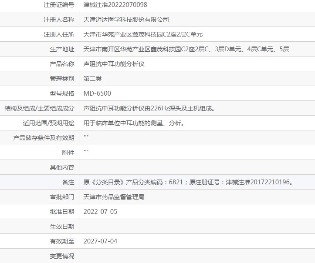This screenshot has width=315, height=263.
Task: Click the 注册人住所 label
Action: click(x=59, y=34)
